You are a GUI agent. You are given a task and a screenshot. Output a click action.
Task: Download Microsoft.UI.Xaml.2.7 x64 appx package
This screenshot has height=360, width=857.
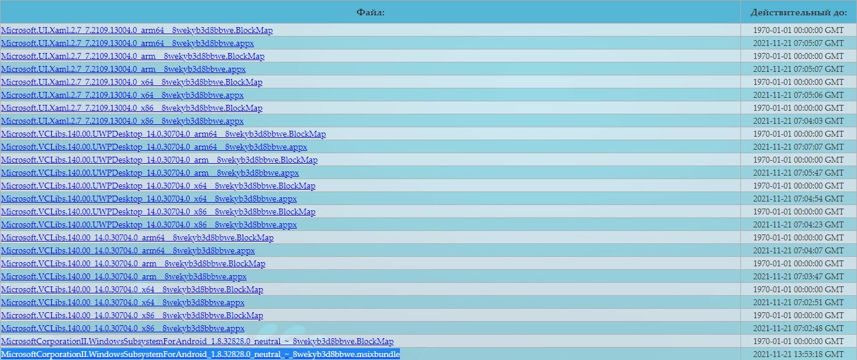[x=123, y=95]
